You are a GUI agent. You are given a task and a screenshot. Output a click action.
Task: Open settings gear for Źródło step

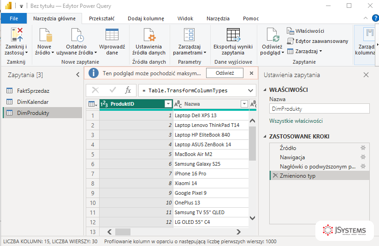[363, 148]
